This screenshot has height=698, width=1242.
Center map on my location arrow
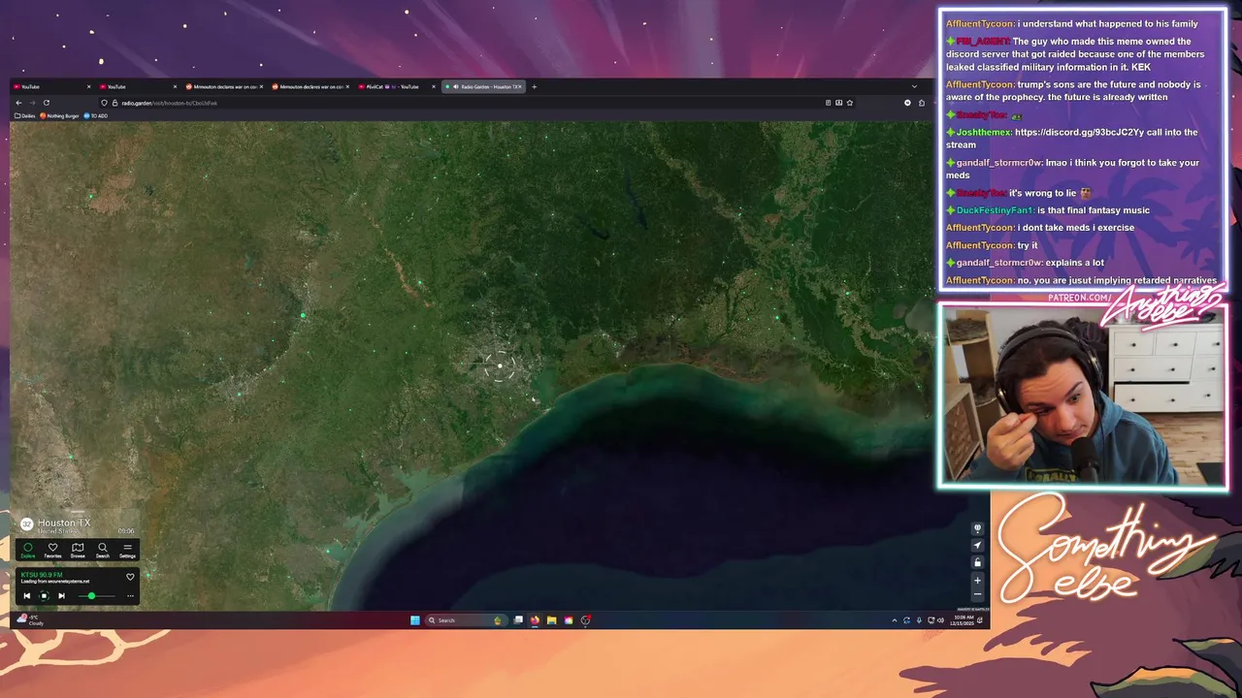(x=977, y=545)
